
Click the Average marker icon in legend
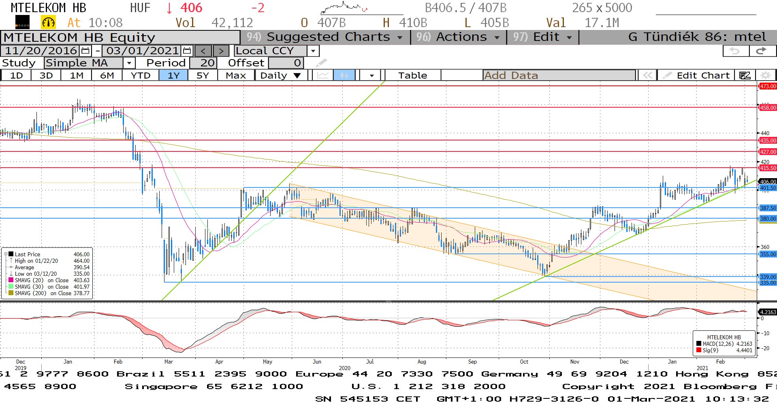[x=11, y=267]
